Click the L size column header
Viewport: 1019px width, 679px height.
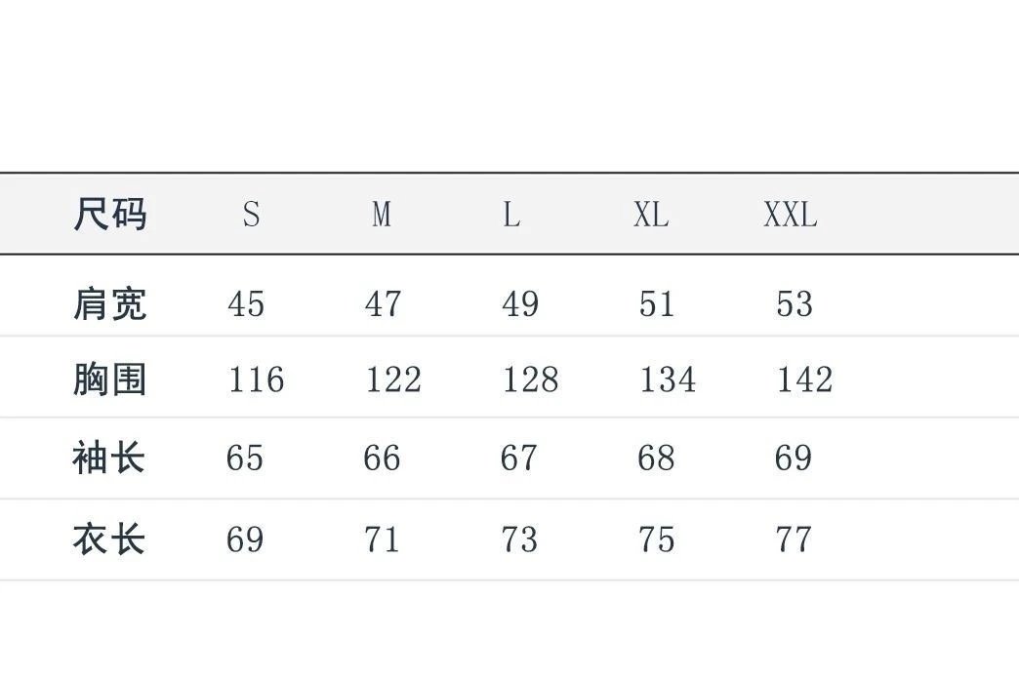point(511,214)
